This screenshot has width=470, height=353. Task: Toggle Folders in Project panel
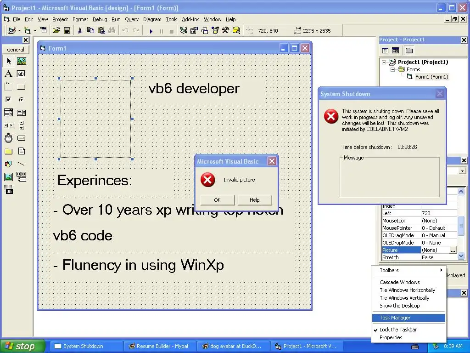[409, 51]
